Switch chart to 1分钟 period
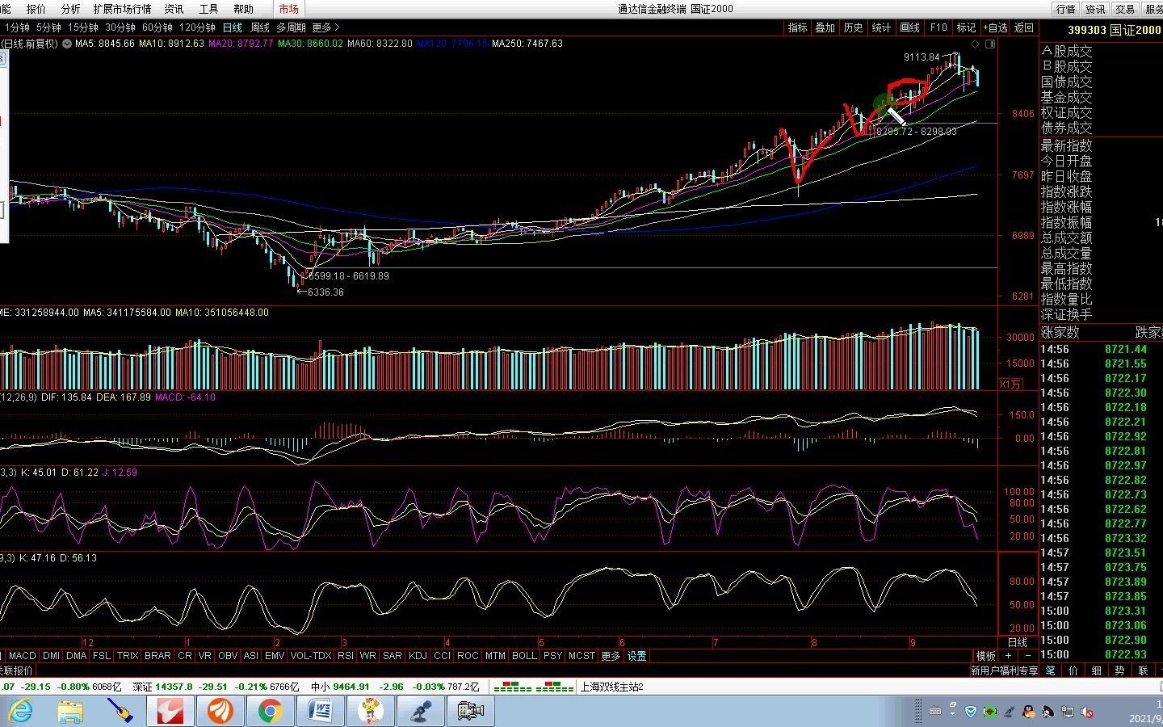This screenshot has height=727, width=1163. coord(17,27)
